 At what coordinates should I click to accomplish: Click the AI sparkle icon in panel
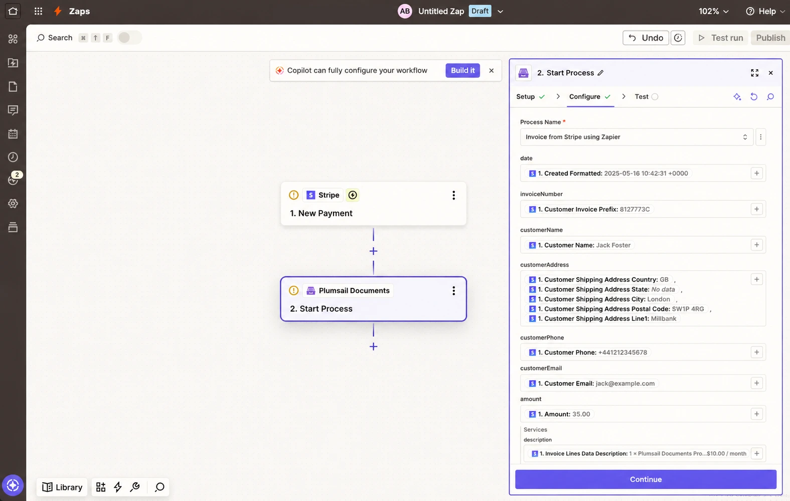[737, 97]
